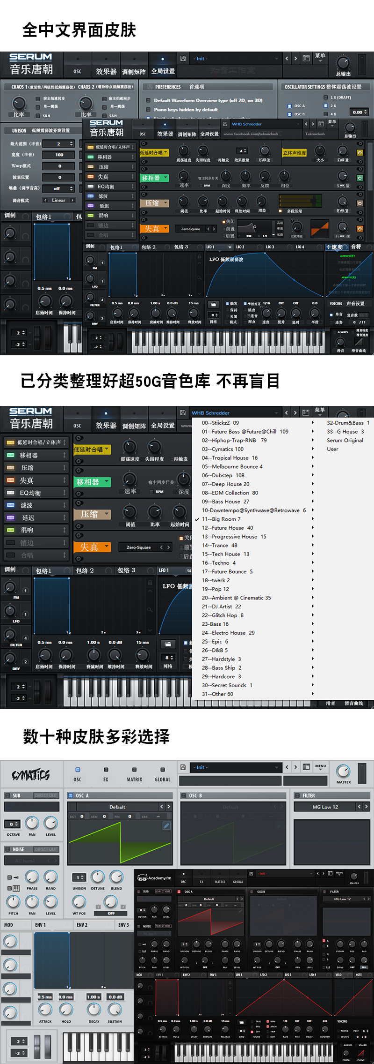The height and width of the screenshot is (1064, 374).
Task: Enable NOISE oscillator in Cymatics skin
Action: [8, 849]
